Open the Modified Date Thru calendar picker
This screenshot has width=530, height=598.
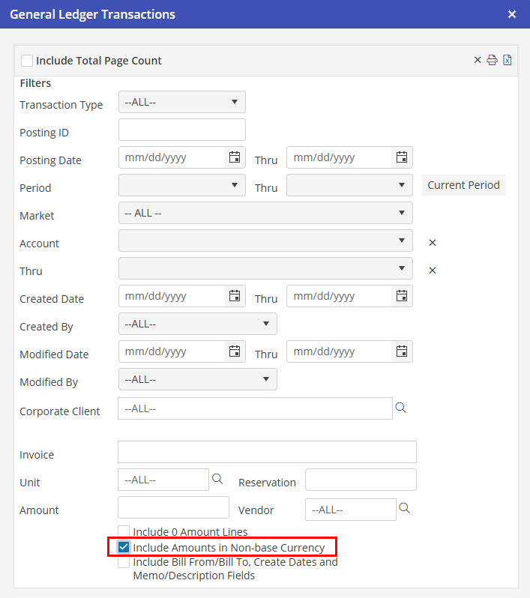click(402, 351)
